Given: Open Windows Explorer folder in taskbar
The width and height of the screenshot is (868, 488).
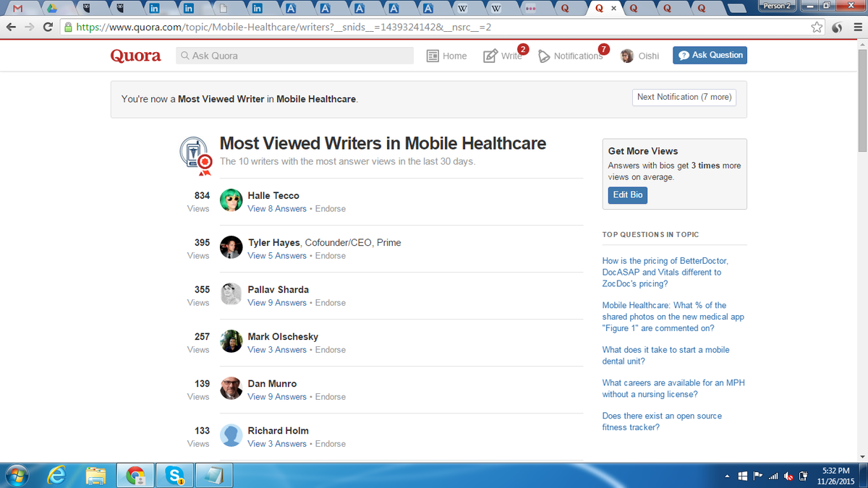Looking at the screenshot, I should click(95, 475).
